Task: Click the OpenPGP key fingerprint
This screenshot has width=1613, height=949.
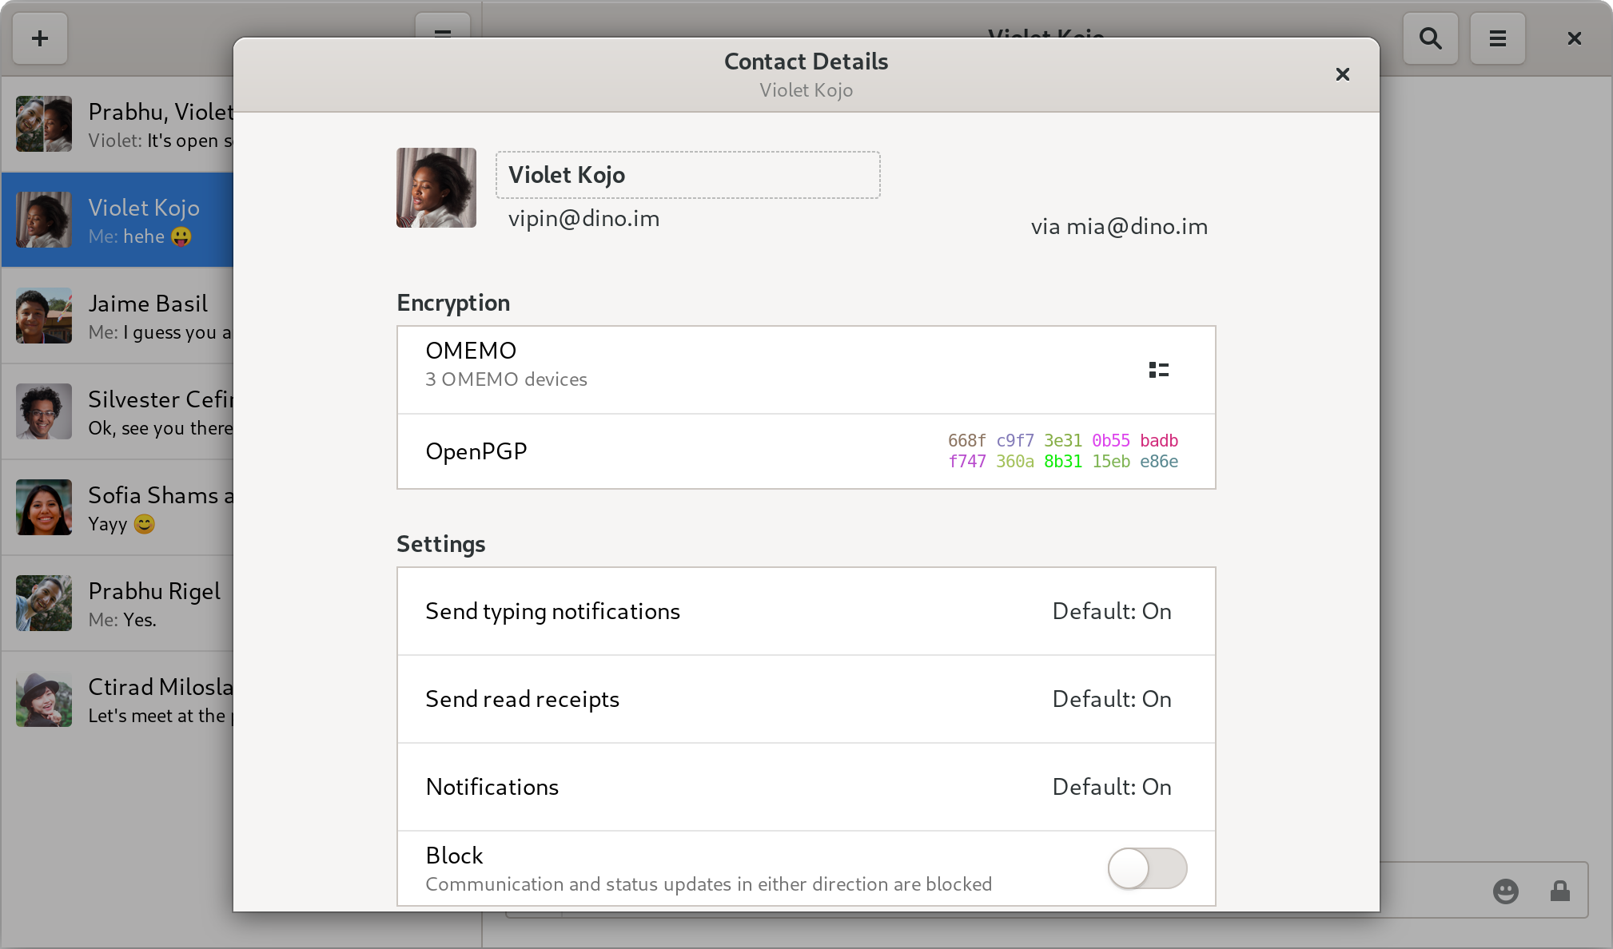Action: tap(1062, 451)
